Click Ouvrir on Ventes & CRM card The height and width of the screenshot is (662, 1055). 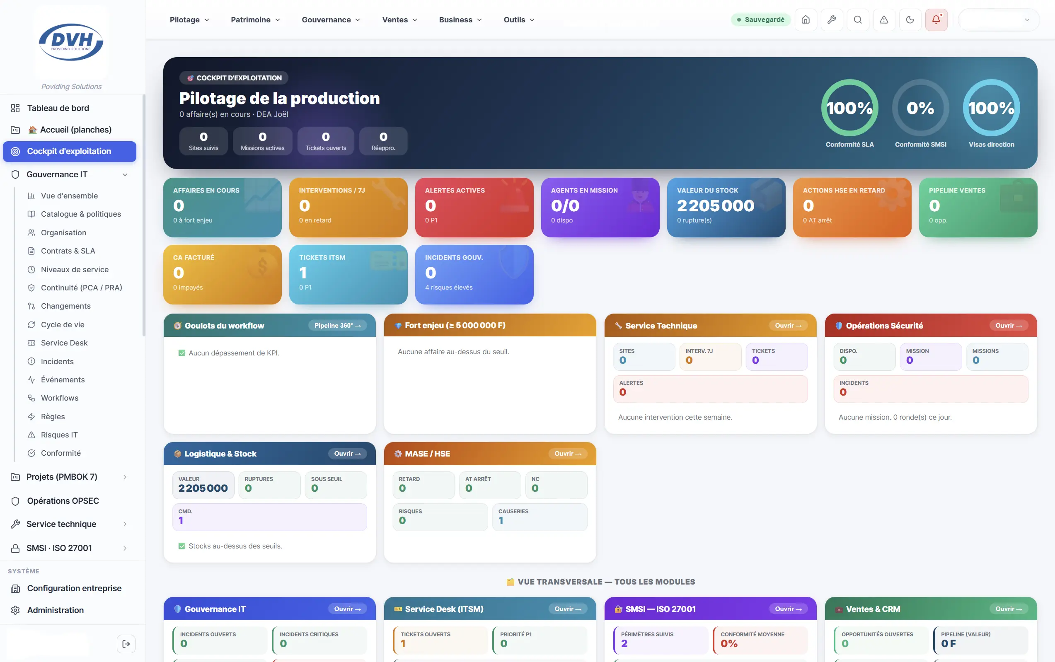(1009, 609)
